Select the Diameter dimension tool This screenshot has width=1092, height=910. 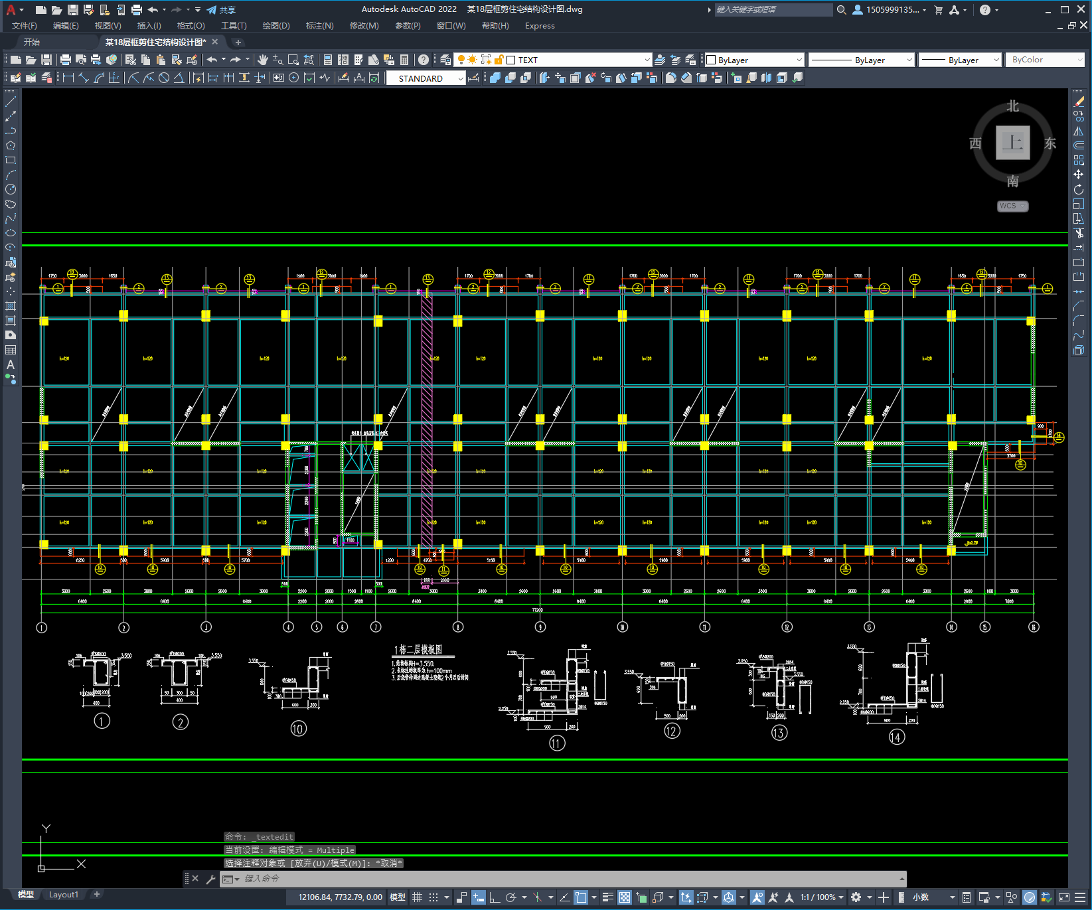point(164,78)
